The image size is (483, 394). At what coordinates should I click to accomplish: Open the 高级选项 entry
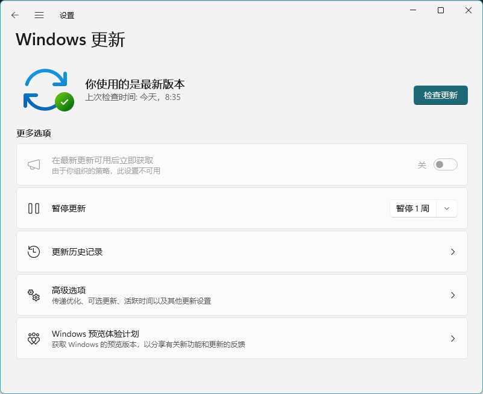[x=69, y=290]
